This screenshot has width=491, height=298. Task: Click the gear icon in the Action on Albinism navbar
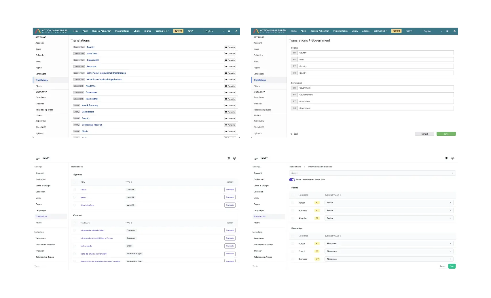236,31
